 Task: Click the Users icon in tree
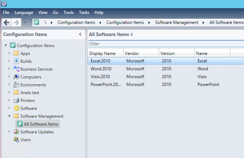(x=16, y=140)
